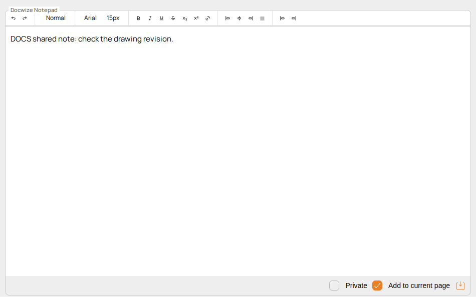Open the Normal paragraph style dropdown

pos(56,18)
